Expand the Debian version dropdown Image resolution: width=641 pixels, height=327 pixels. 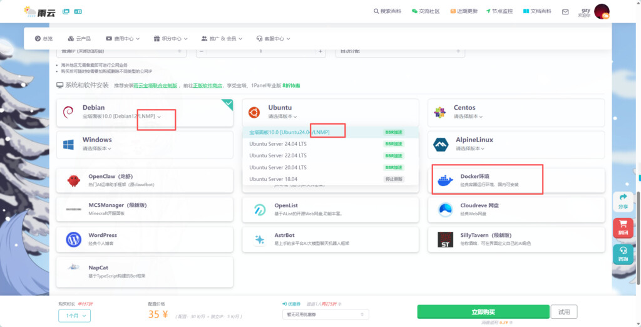[x=122, y=117]
